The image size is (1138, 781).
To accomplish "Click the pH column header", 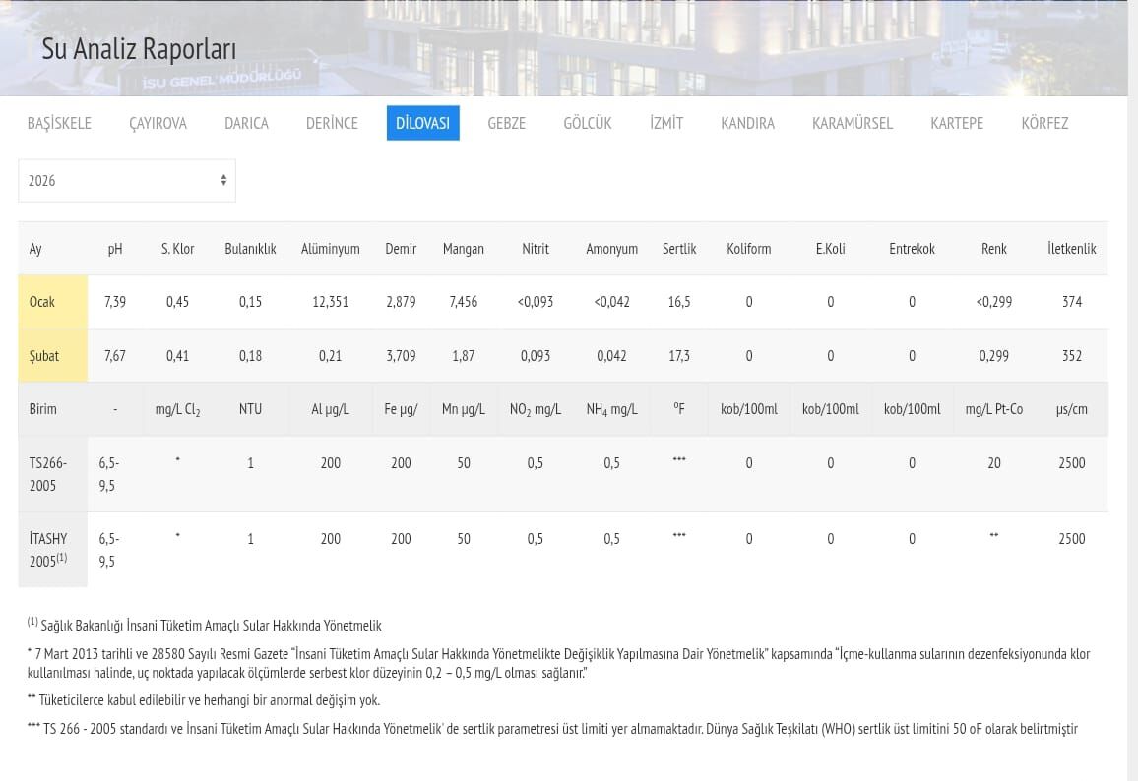I will click(x=115, y=249).
